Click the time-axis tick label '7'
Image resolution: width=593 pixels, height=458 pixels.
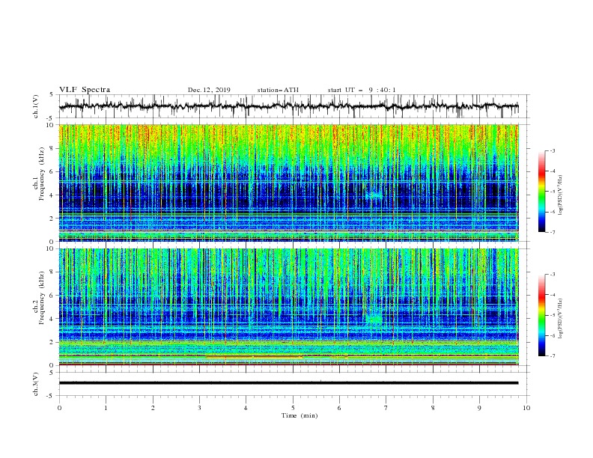coord(386,408)
